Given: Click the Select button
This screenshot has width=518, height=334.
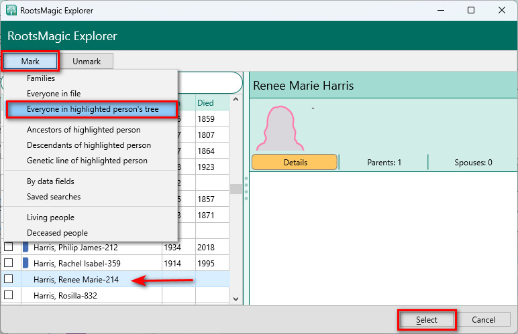Looking at the screenshot, I should pyautogui.click(x=427, y=320).
